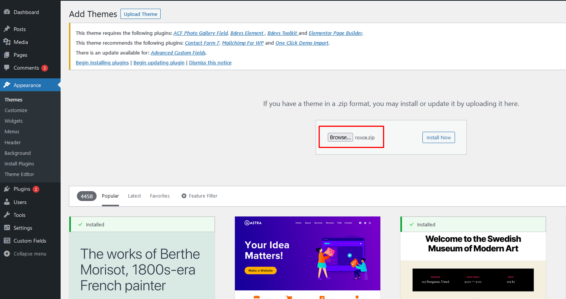Open the Settings menu

pos(30,228)
